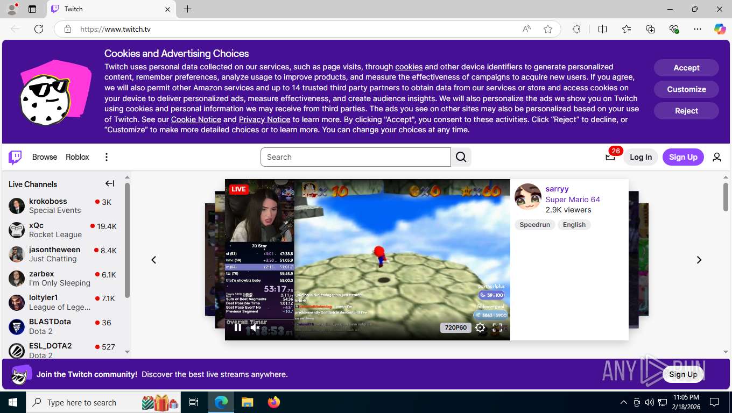The width and height of the screenshot is (732, 413).
Task: Open the three-dot more menu
Action: (x=107, y=157)
